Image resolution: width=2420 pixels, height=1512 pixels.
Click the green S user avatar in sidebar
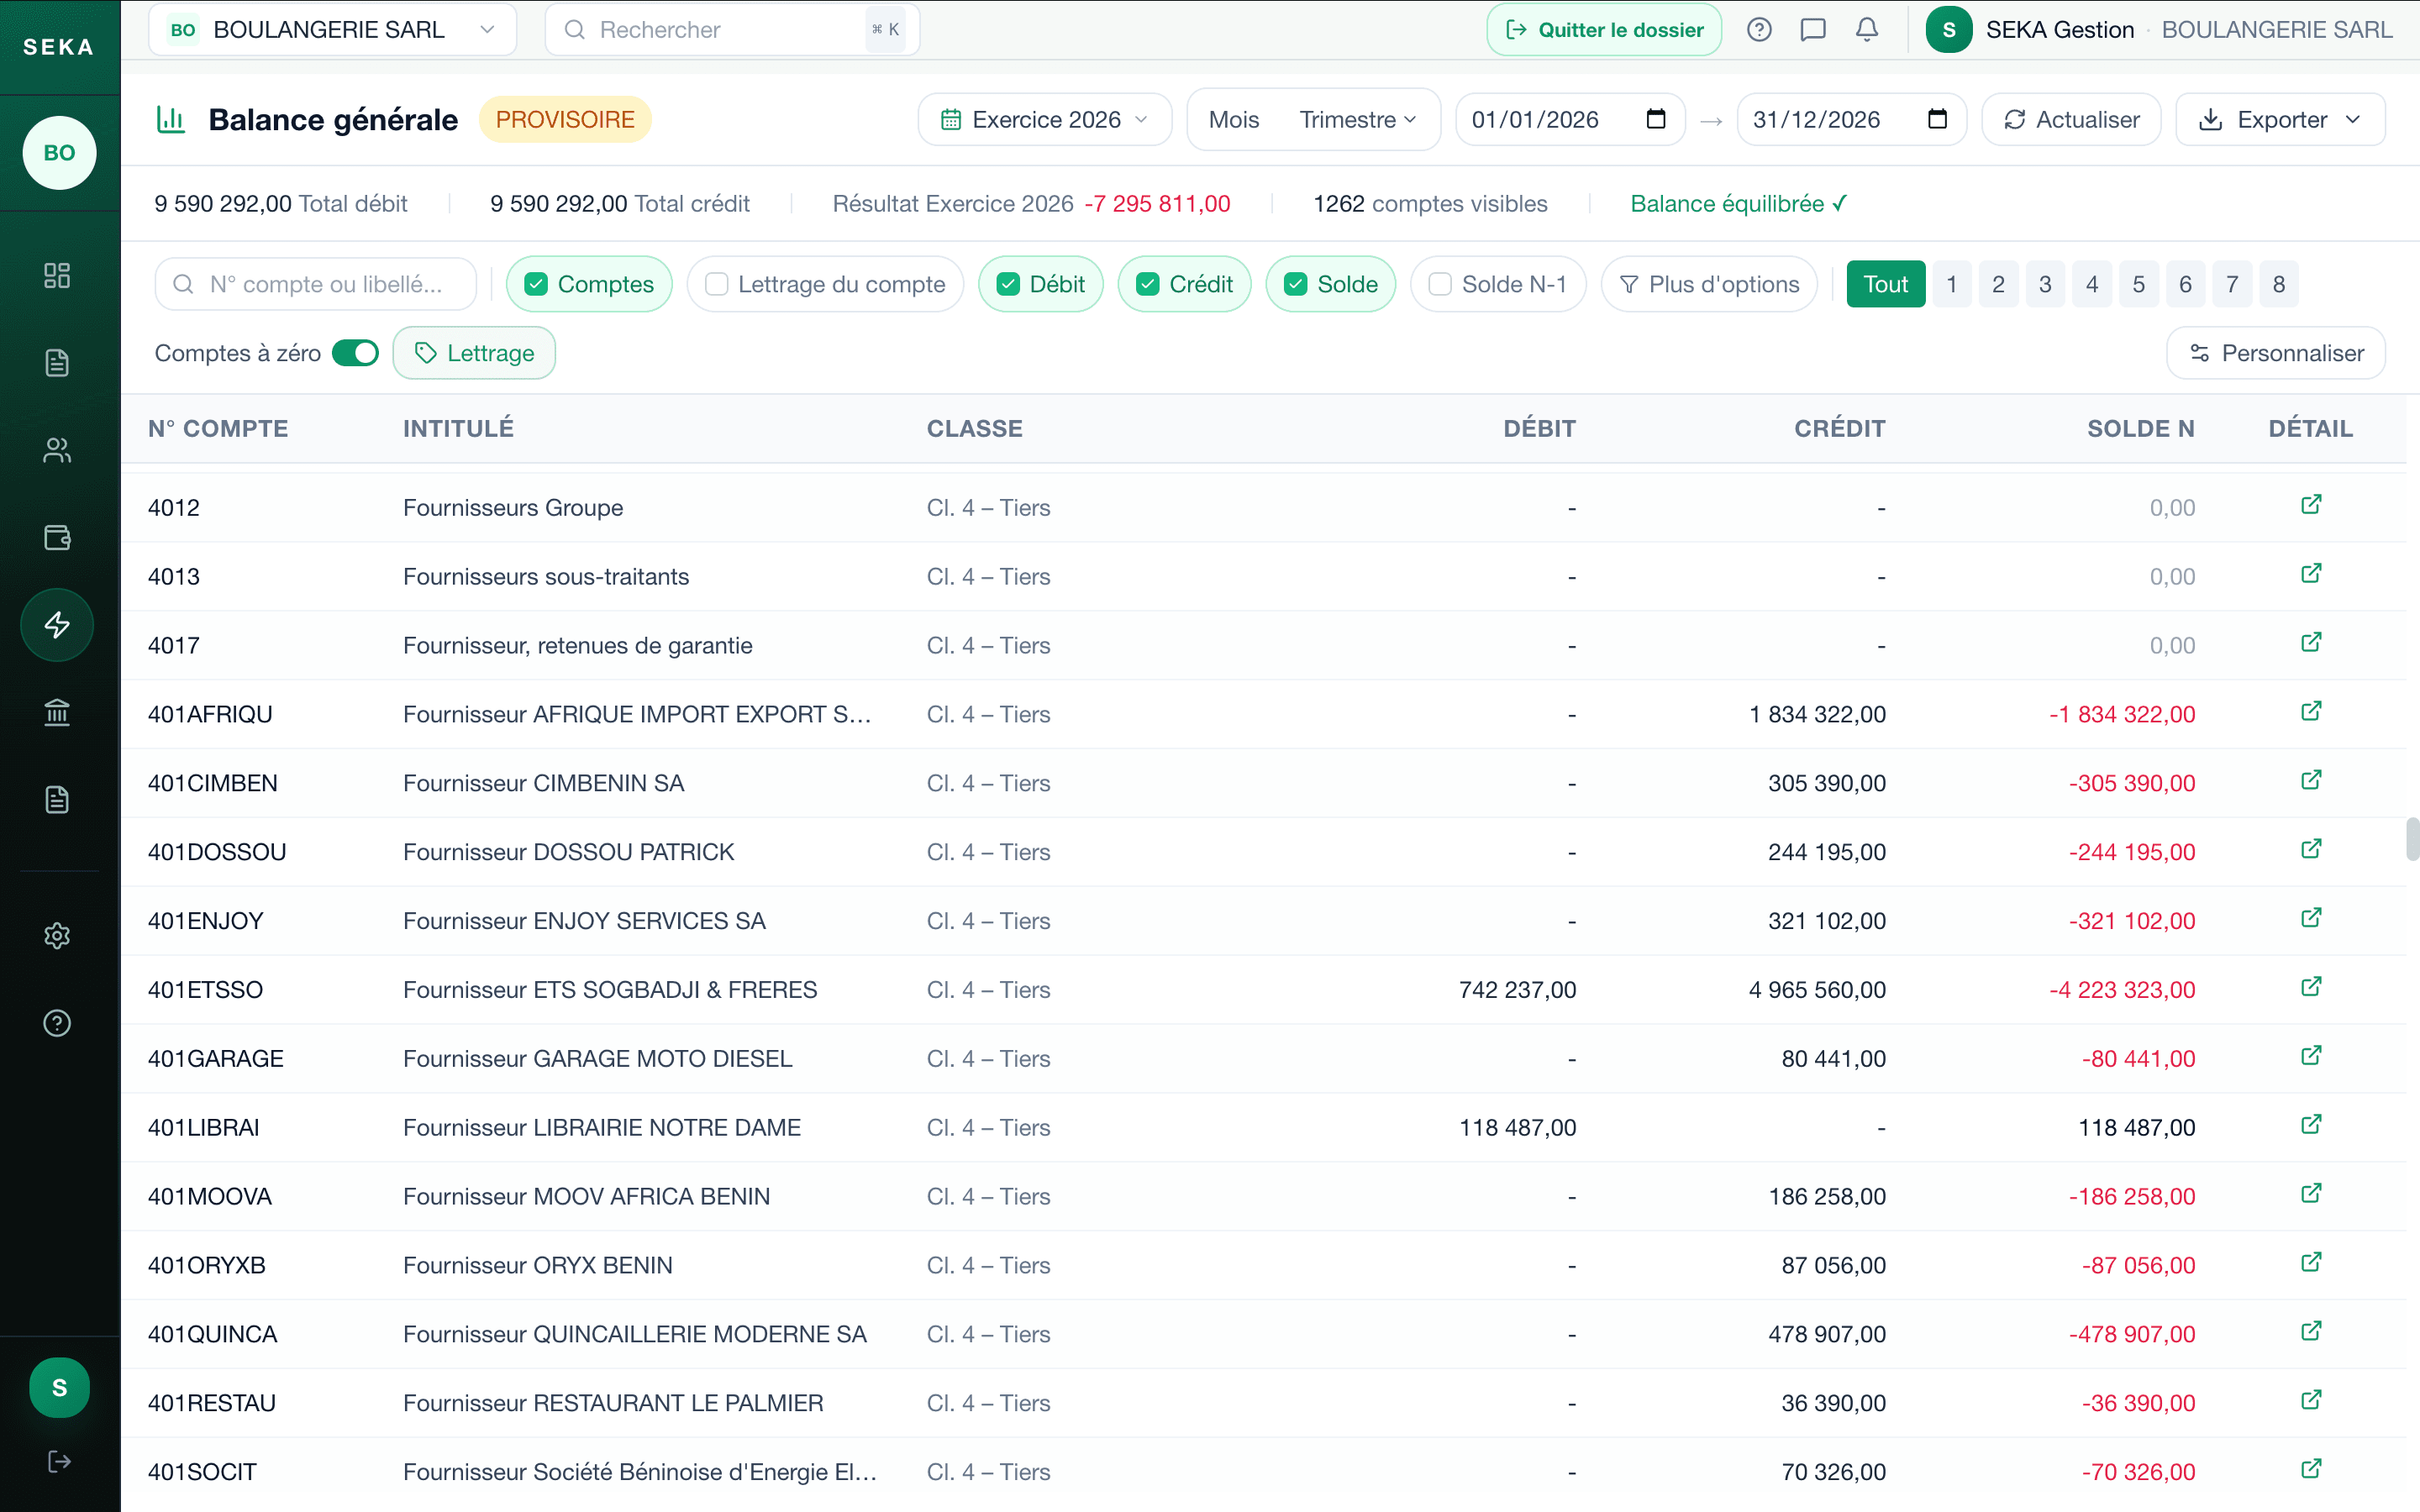[59, 1388]
